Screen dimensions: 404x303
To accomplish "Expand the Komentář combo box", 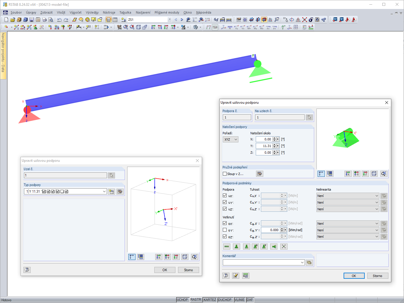I will point(302,263).
